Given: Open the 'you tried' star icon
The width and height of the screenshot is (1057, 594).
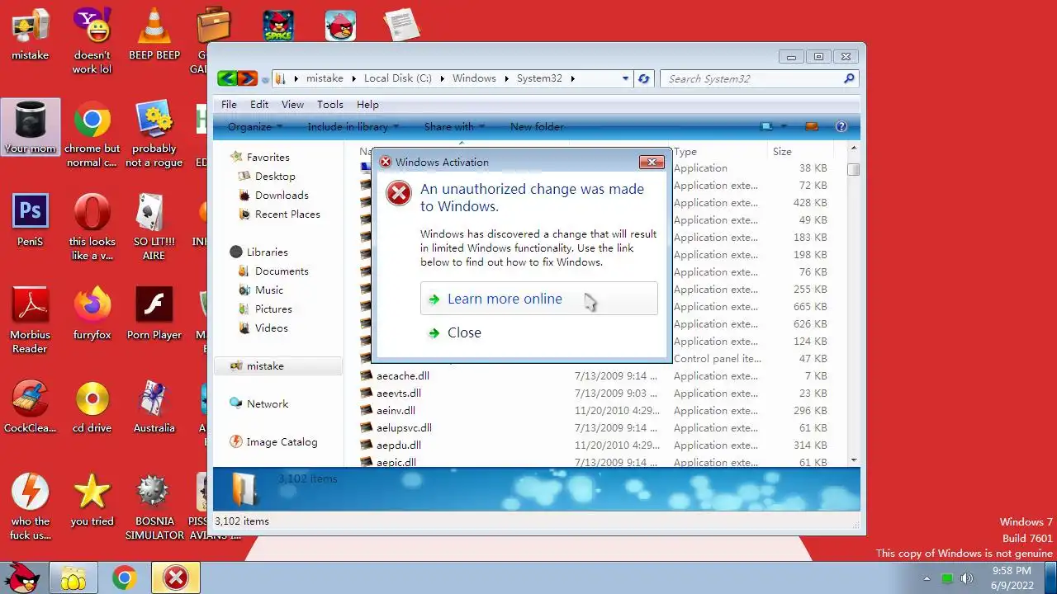Looking at the screenshot, I should click(x=92, y=500).
